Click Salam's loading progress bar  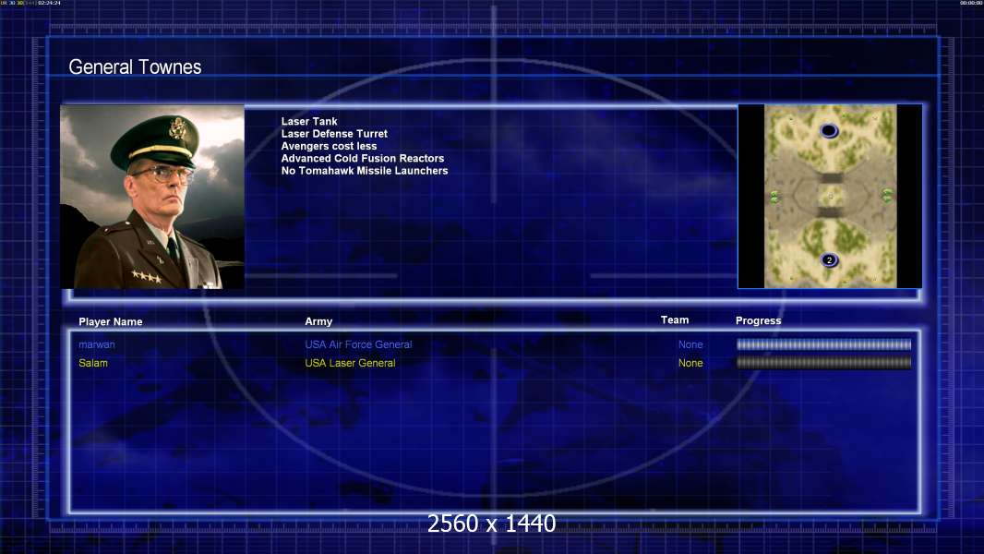pyautogui.click(x=824, y=363)
